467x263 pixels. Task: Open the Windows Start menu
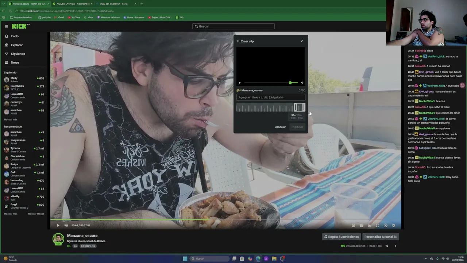click(185, 259)
